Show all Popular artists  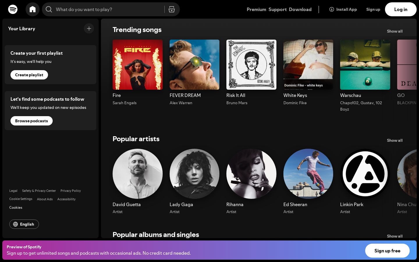pyautogui.click(x=395, y=140)
